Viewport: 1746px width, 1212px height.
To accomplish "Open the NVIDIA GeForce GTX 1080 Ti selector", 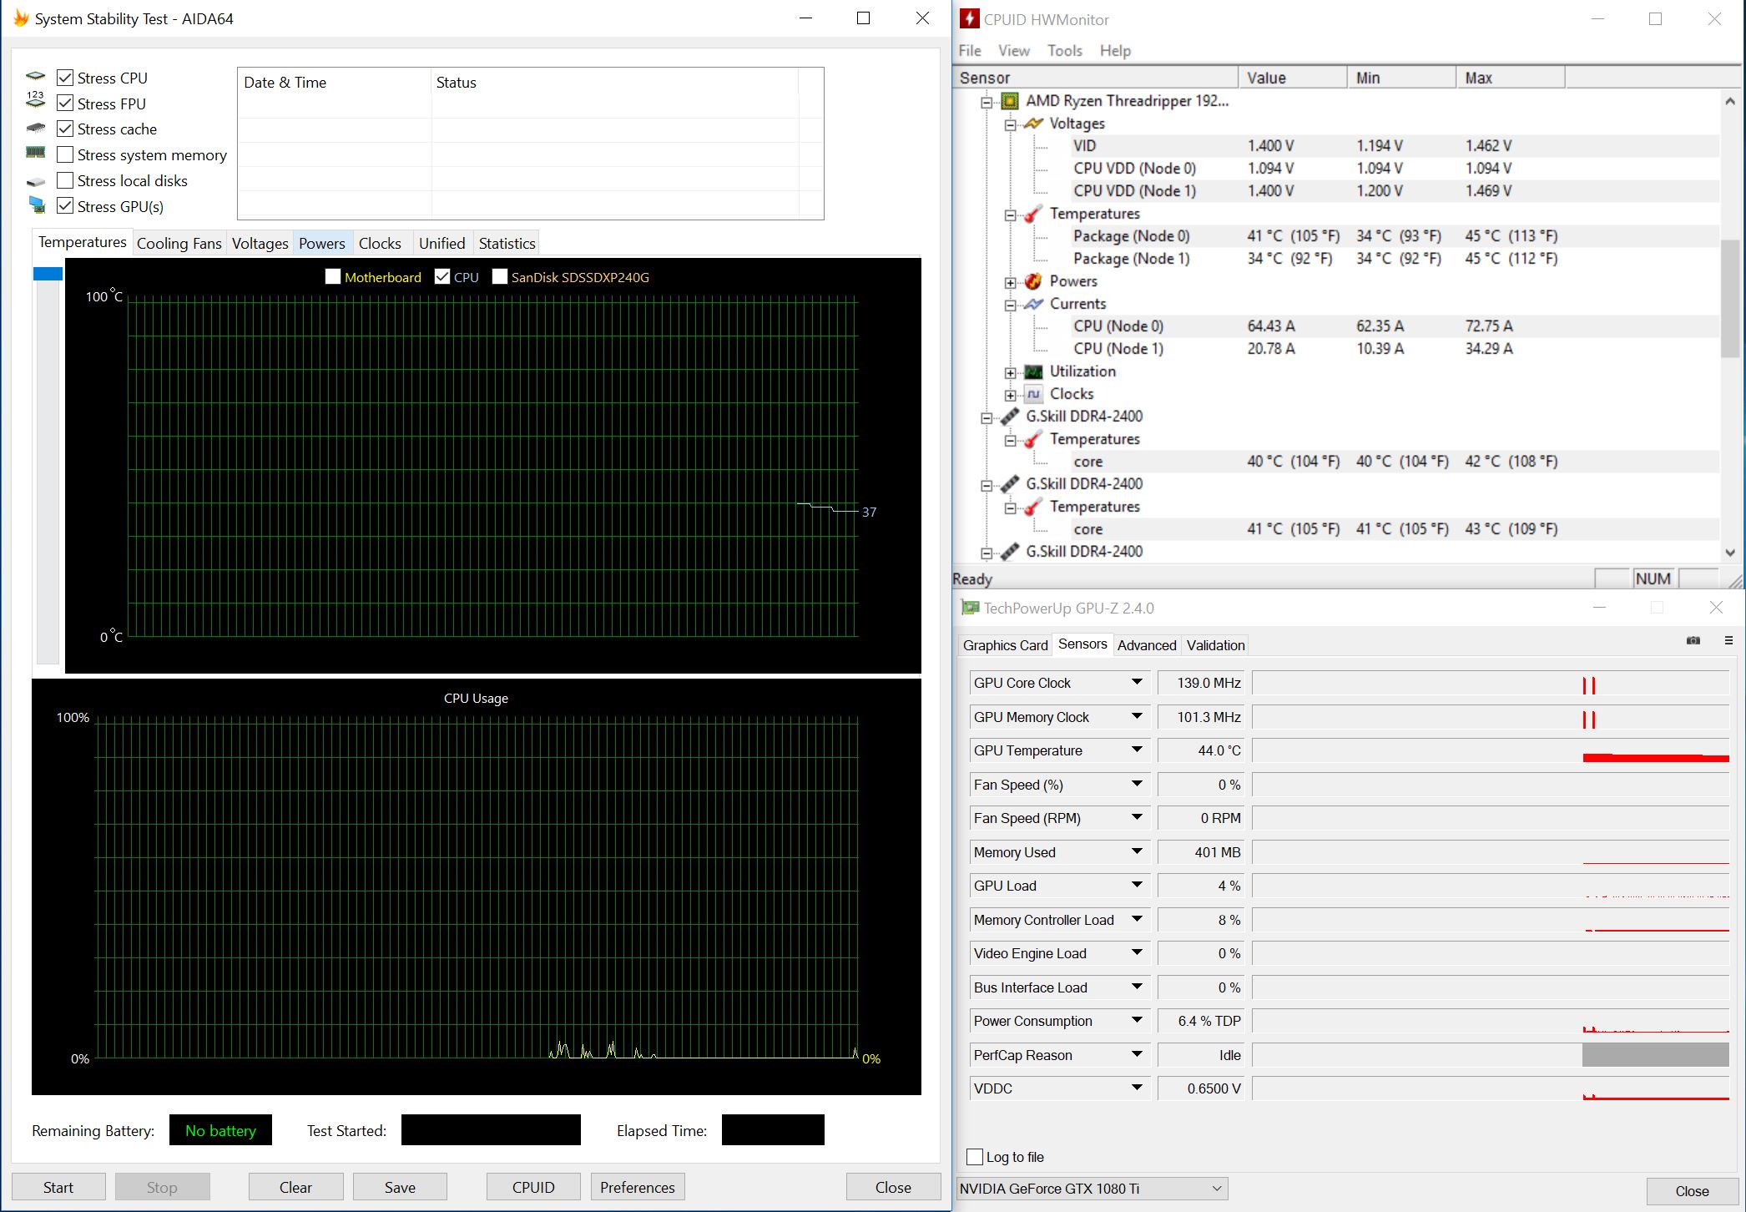I will tap(1092, 1189).
